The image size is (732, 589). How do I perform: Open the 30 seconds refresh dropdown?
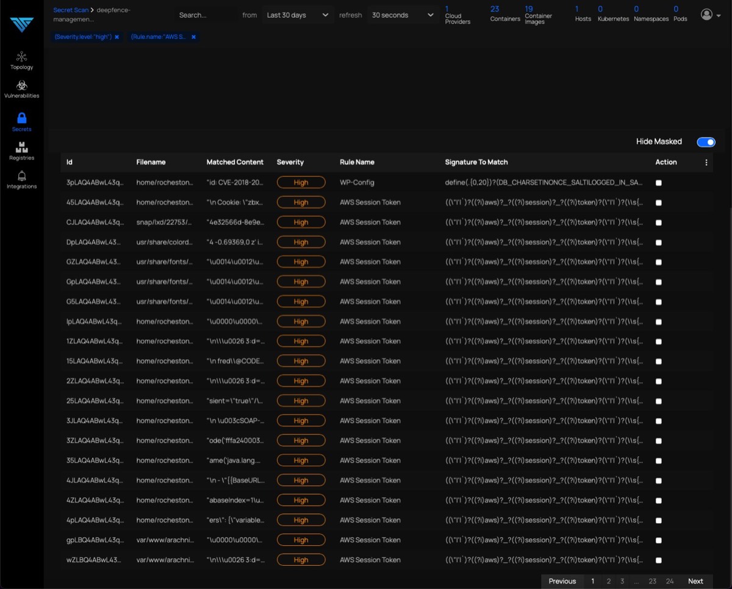[403, 15]
